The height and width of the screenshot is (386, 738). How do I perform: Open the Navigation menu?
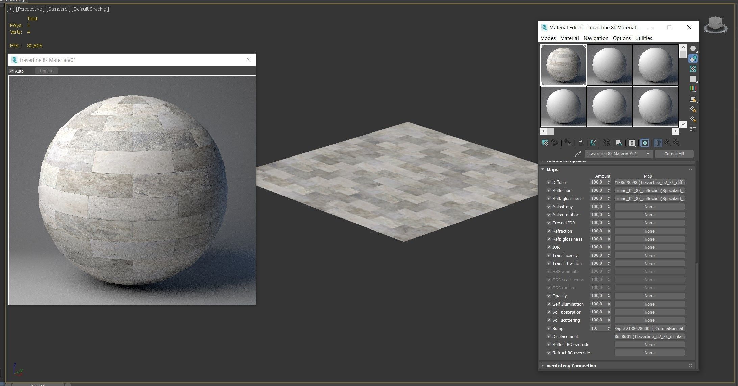pos(596,38)
